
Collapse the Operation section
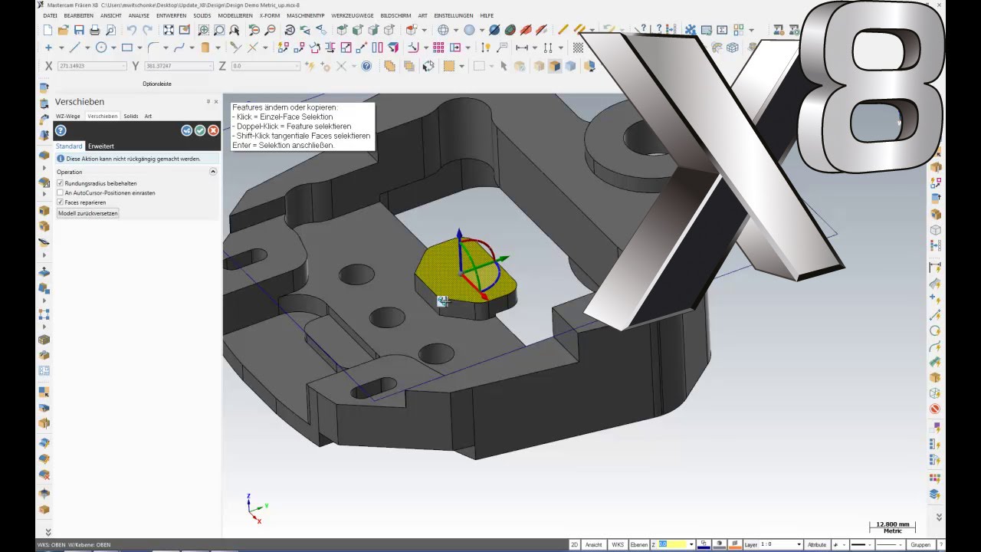point(213,172)
